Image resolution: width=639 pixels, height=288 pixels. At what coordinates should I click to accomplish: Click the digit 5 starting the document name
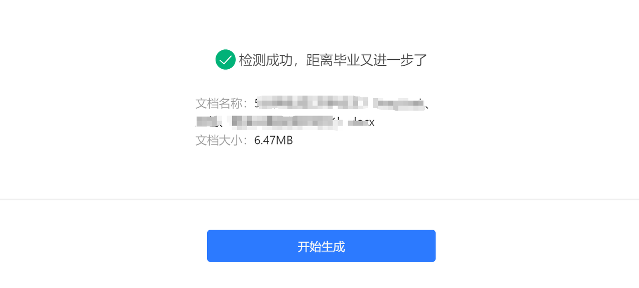(257, 103)
